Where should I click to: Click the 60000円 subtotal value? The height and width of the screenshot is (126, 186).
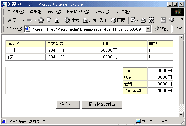164,71
